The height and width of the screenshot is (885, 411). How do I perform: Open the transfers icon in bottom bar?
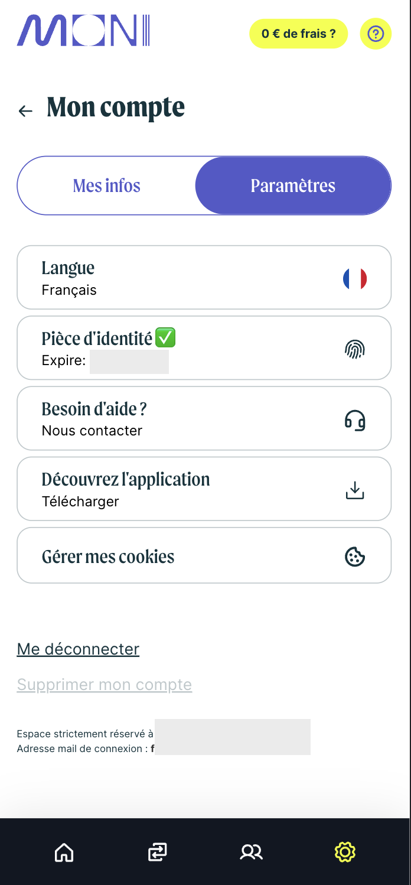(158, 852)
